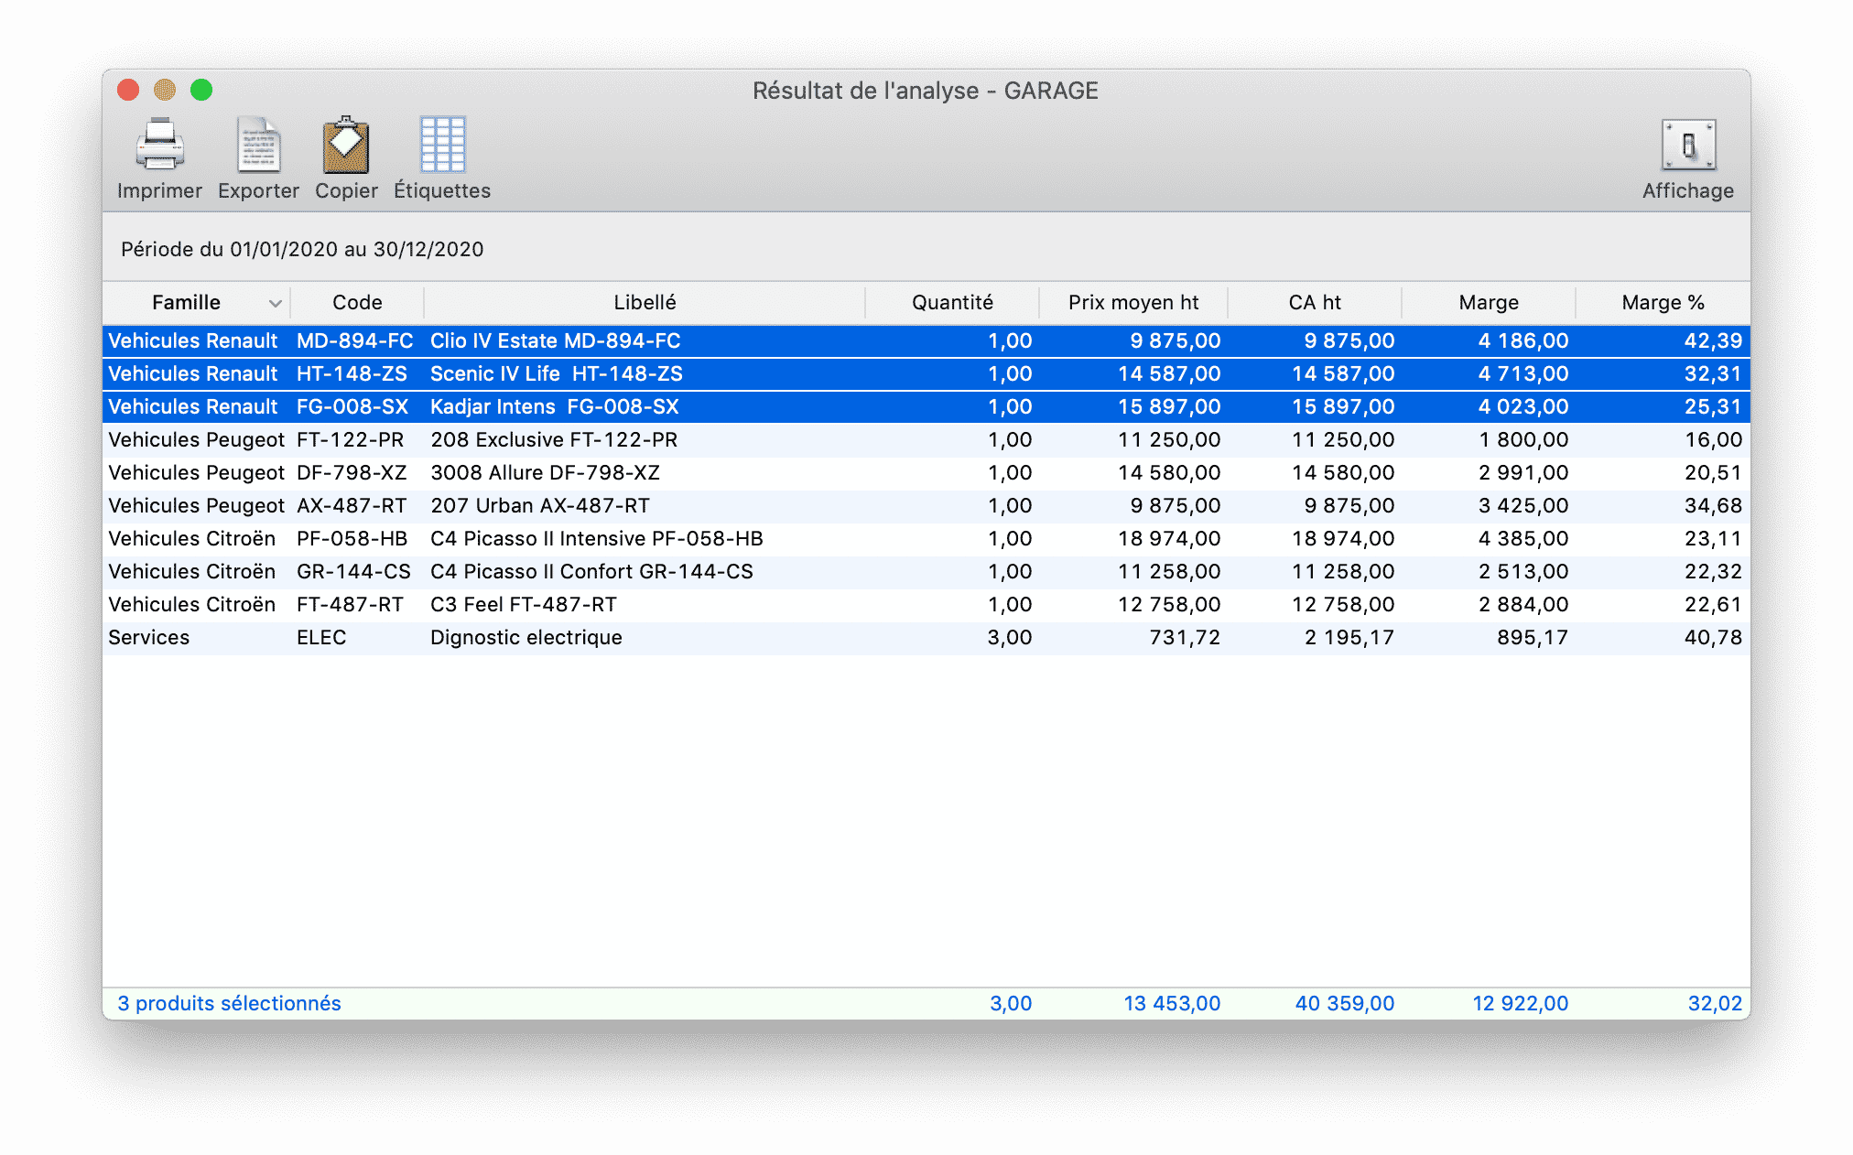Select the 208 Exclusive FT-122-PR row

coord(926,439)
